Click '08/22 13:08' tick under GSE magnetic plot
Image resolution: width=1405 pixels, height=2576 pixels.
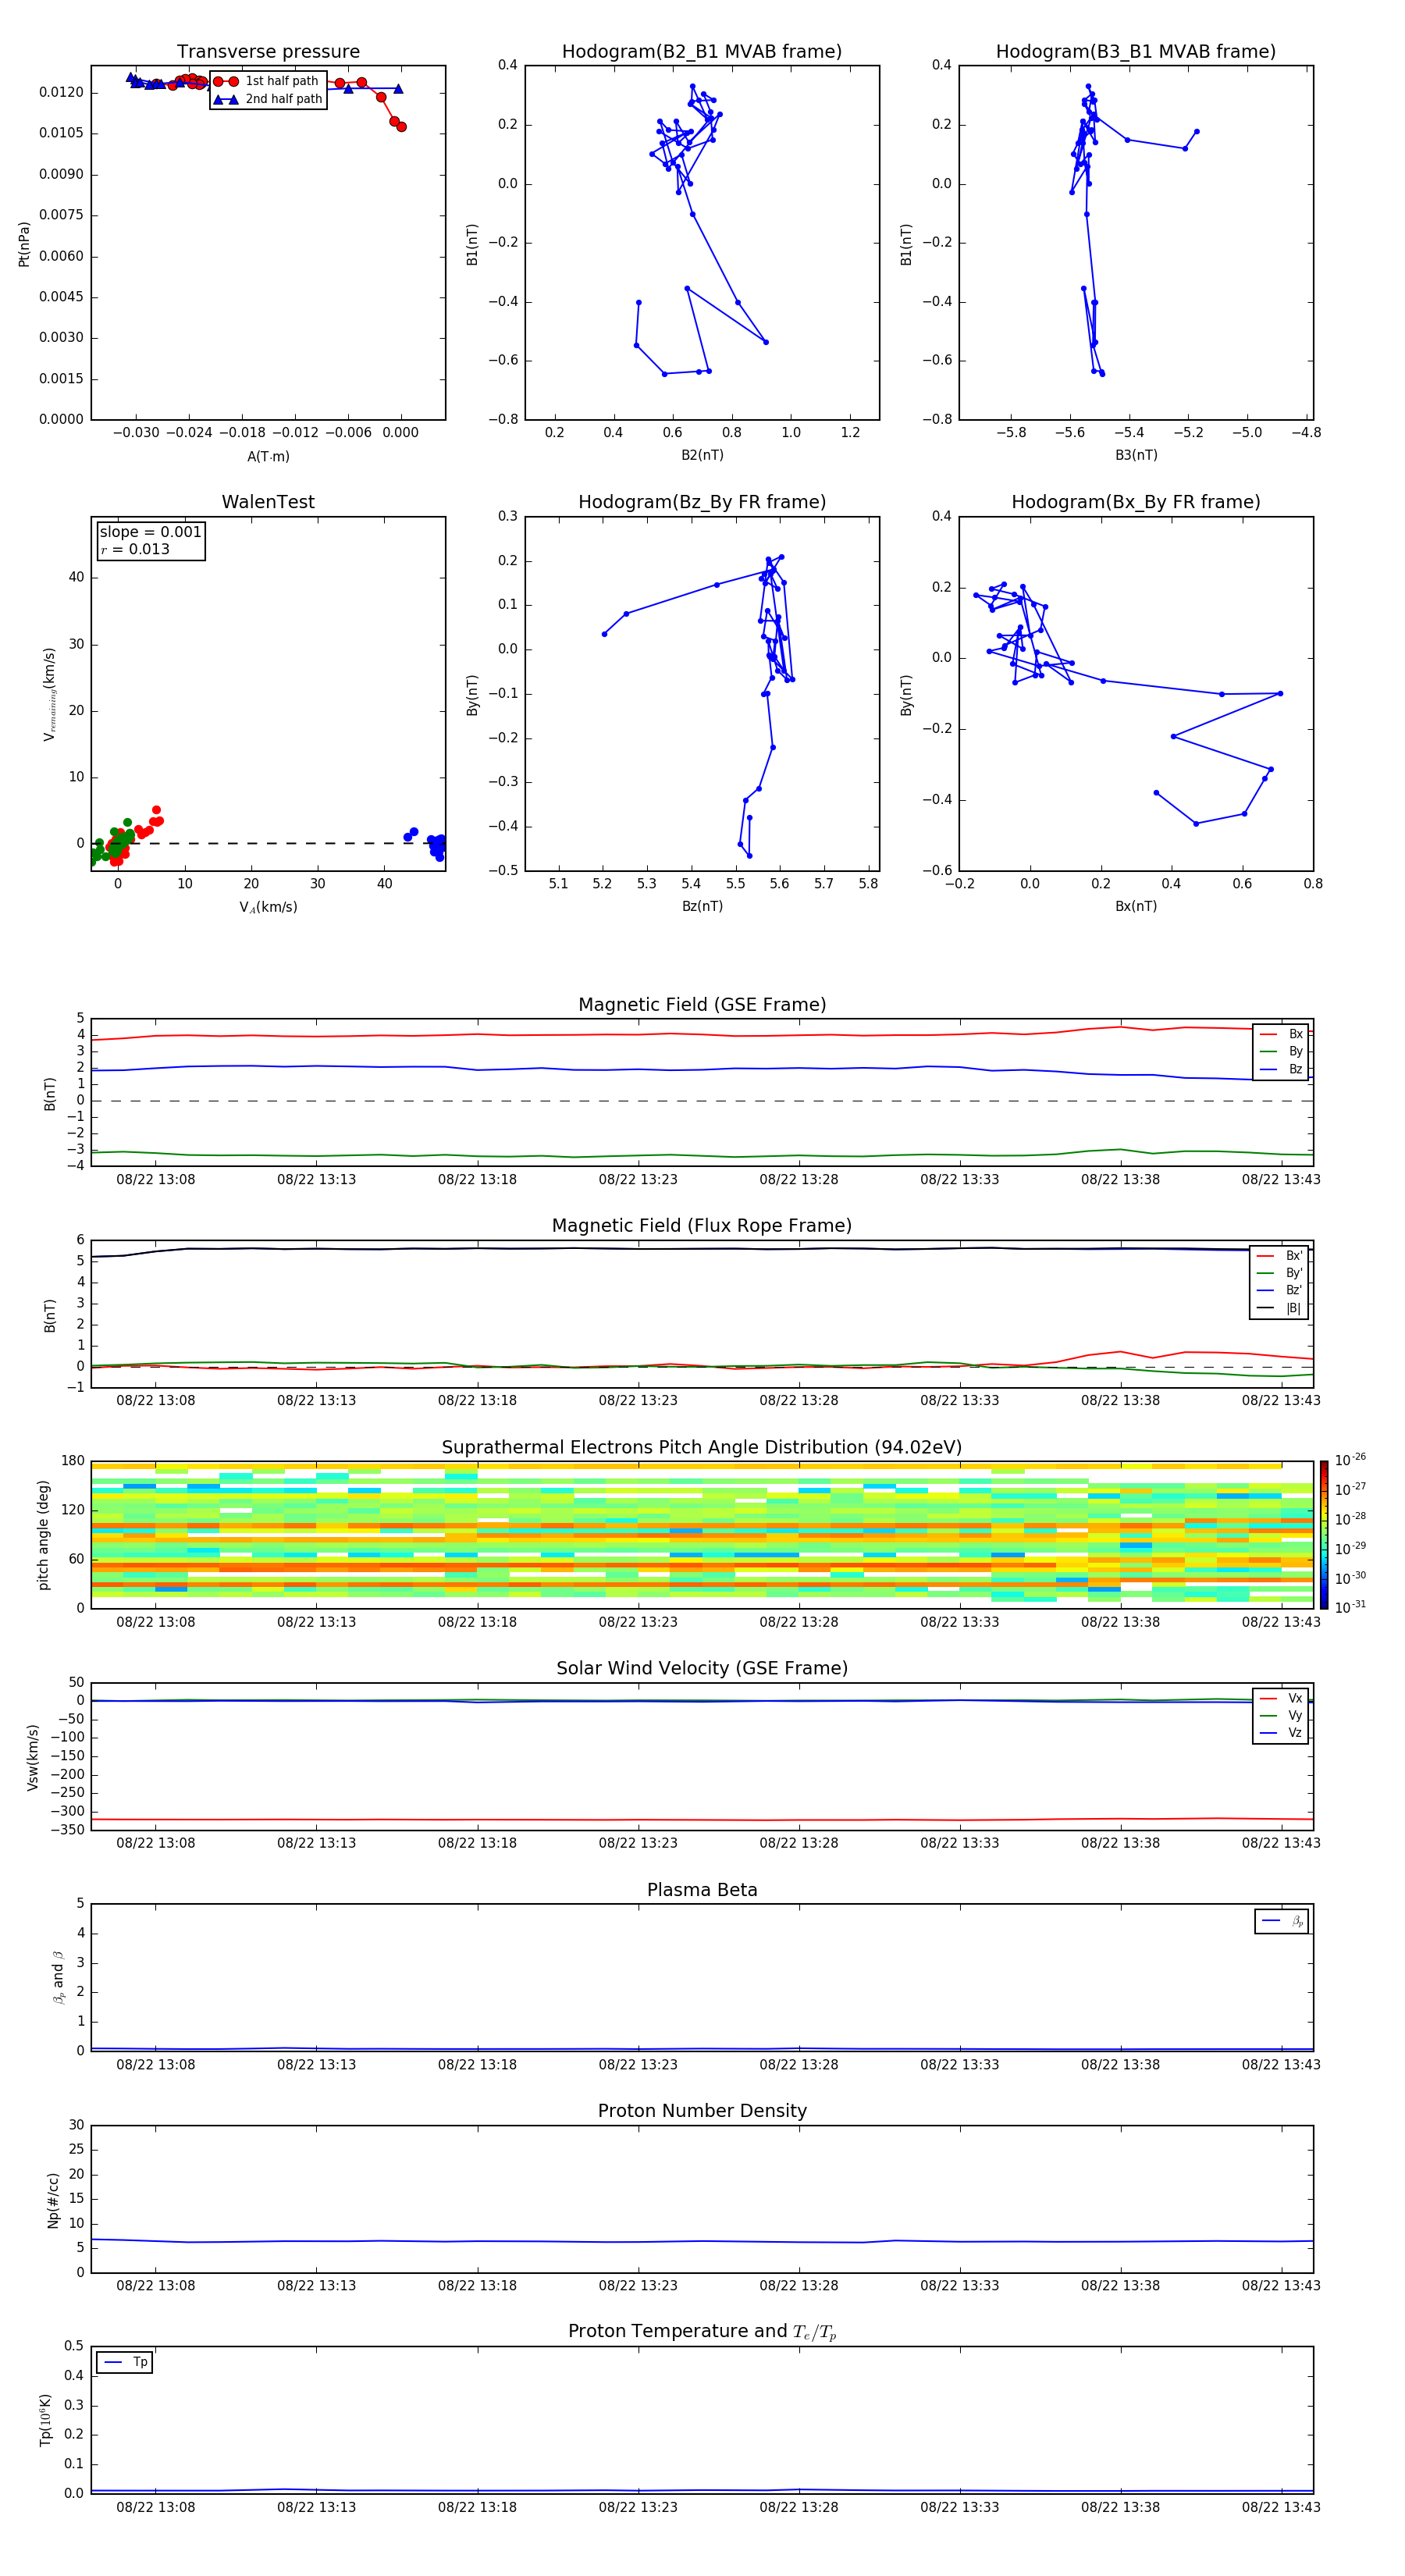point(156,1180)
